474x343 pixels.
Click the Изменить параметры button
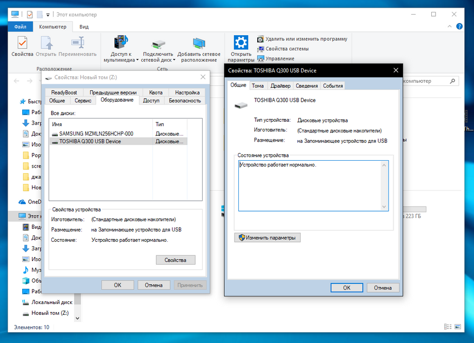coord(267,238)
